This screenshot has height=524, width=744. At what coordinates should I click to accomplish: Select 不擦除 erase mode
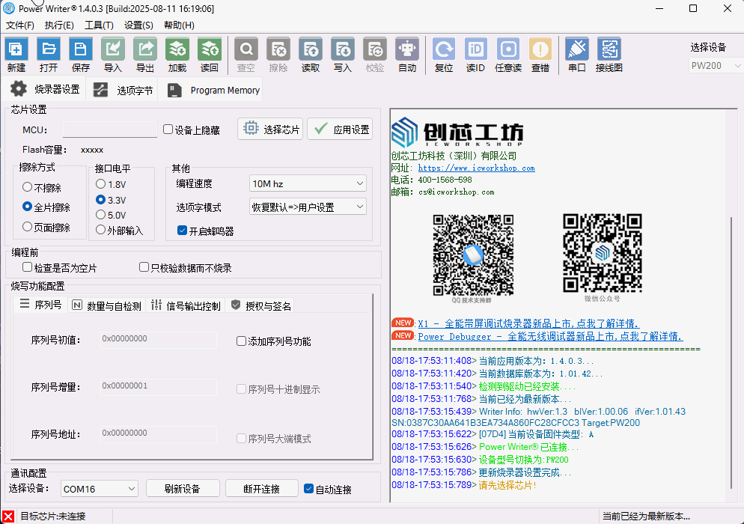pyautogui.click(x=27, y=187)
